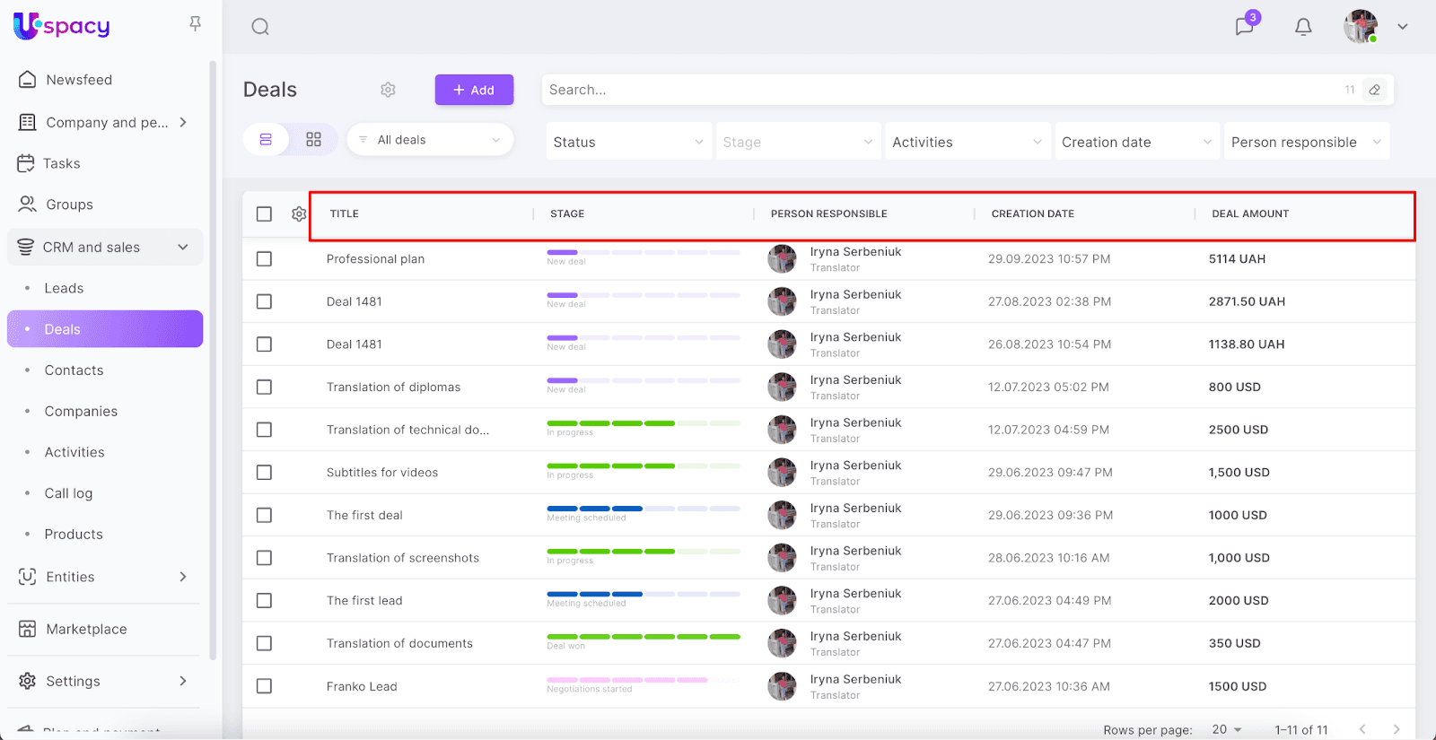Click the pin sidebar icon

195,24
